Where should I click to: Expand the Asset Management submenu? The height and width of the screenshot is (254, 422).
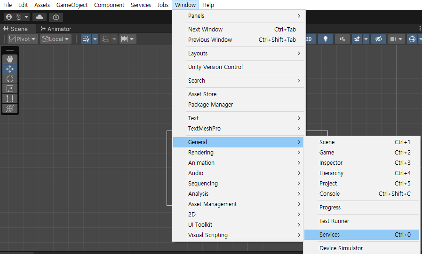[239, 204]
